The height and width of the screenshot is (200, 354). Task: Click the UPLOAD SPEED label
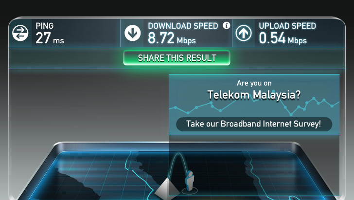click(287, 26)
